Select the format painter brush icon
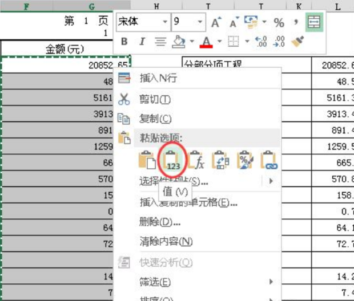Image resolution: width=354 pixels, height=301 pixels. point(297,42)
